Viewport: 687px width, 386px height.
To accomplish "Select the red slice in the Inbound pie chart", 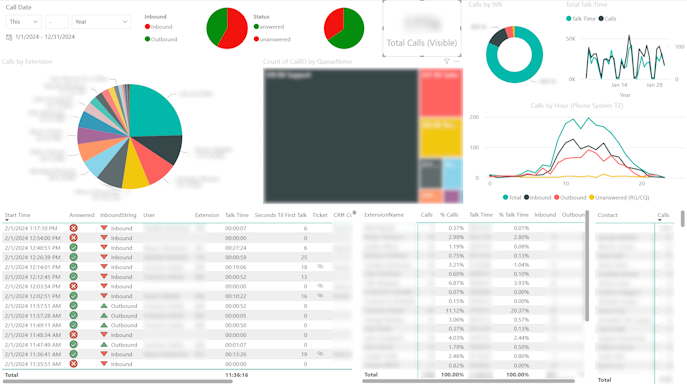I will tap(236, 29).
